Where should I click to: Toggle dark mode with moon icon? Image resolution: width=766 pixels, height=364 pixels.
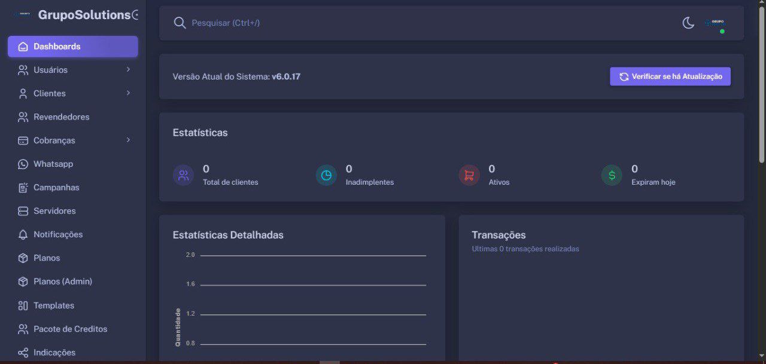(x=688, y=23)
